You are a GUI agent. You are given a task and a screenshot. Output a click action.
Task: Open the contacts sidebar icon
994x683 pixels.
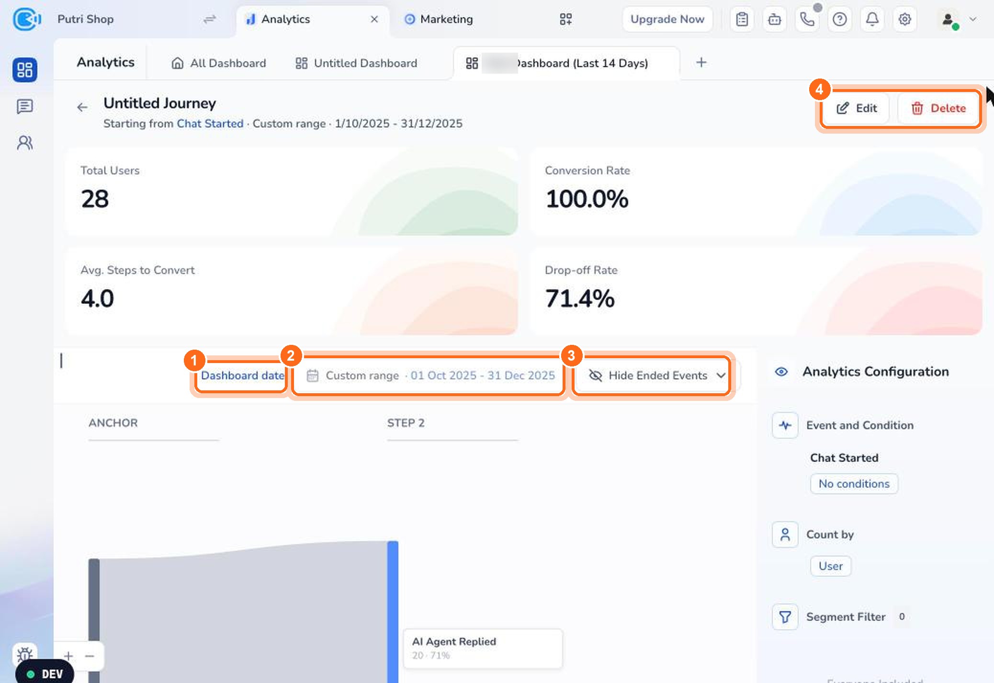point(25,143)
